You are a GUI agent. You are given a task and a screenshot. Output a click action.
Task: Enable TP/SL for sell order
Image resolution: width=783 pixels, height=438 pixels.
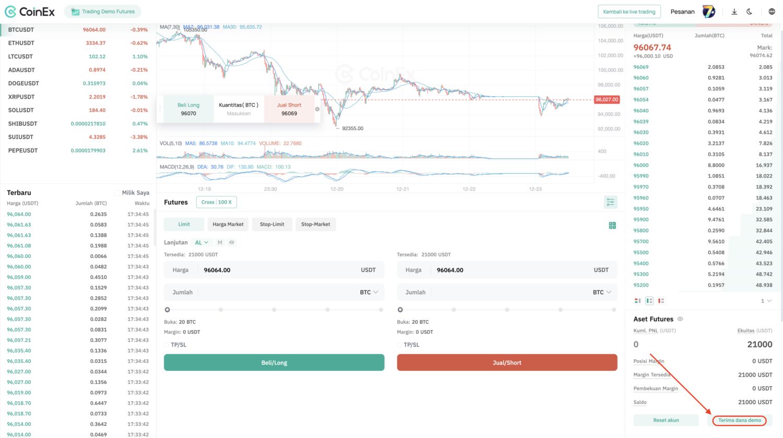coord(400,345)
